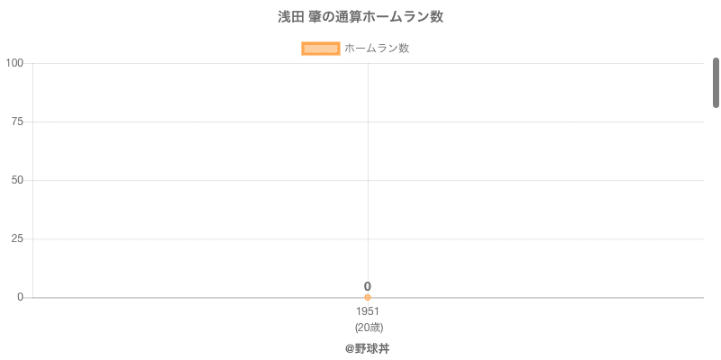Click the 75 y-axis tick label

coord(17,121)
